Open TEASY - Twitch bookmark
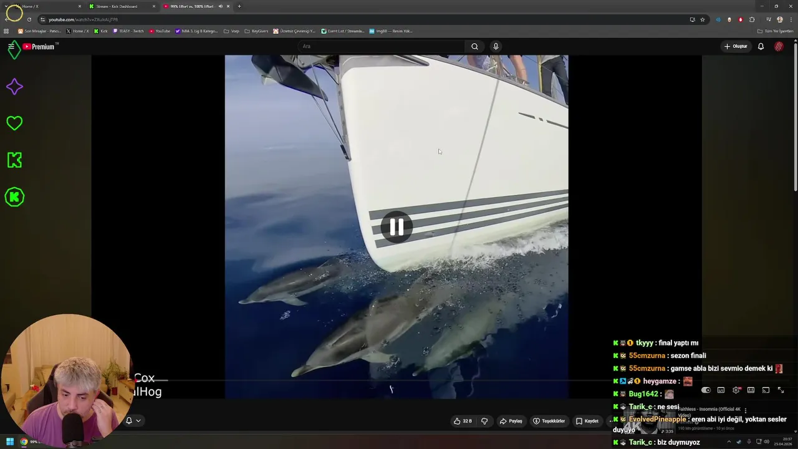This screenshot has height=449, width=798. [x=128, y=31]
